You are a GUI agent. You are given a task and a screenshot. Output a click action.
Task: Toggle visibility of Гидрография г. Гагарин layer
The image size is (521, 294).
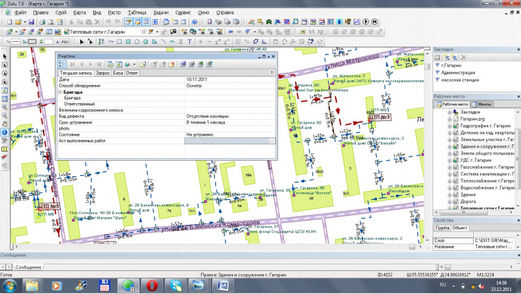pos(456,126)
